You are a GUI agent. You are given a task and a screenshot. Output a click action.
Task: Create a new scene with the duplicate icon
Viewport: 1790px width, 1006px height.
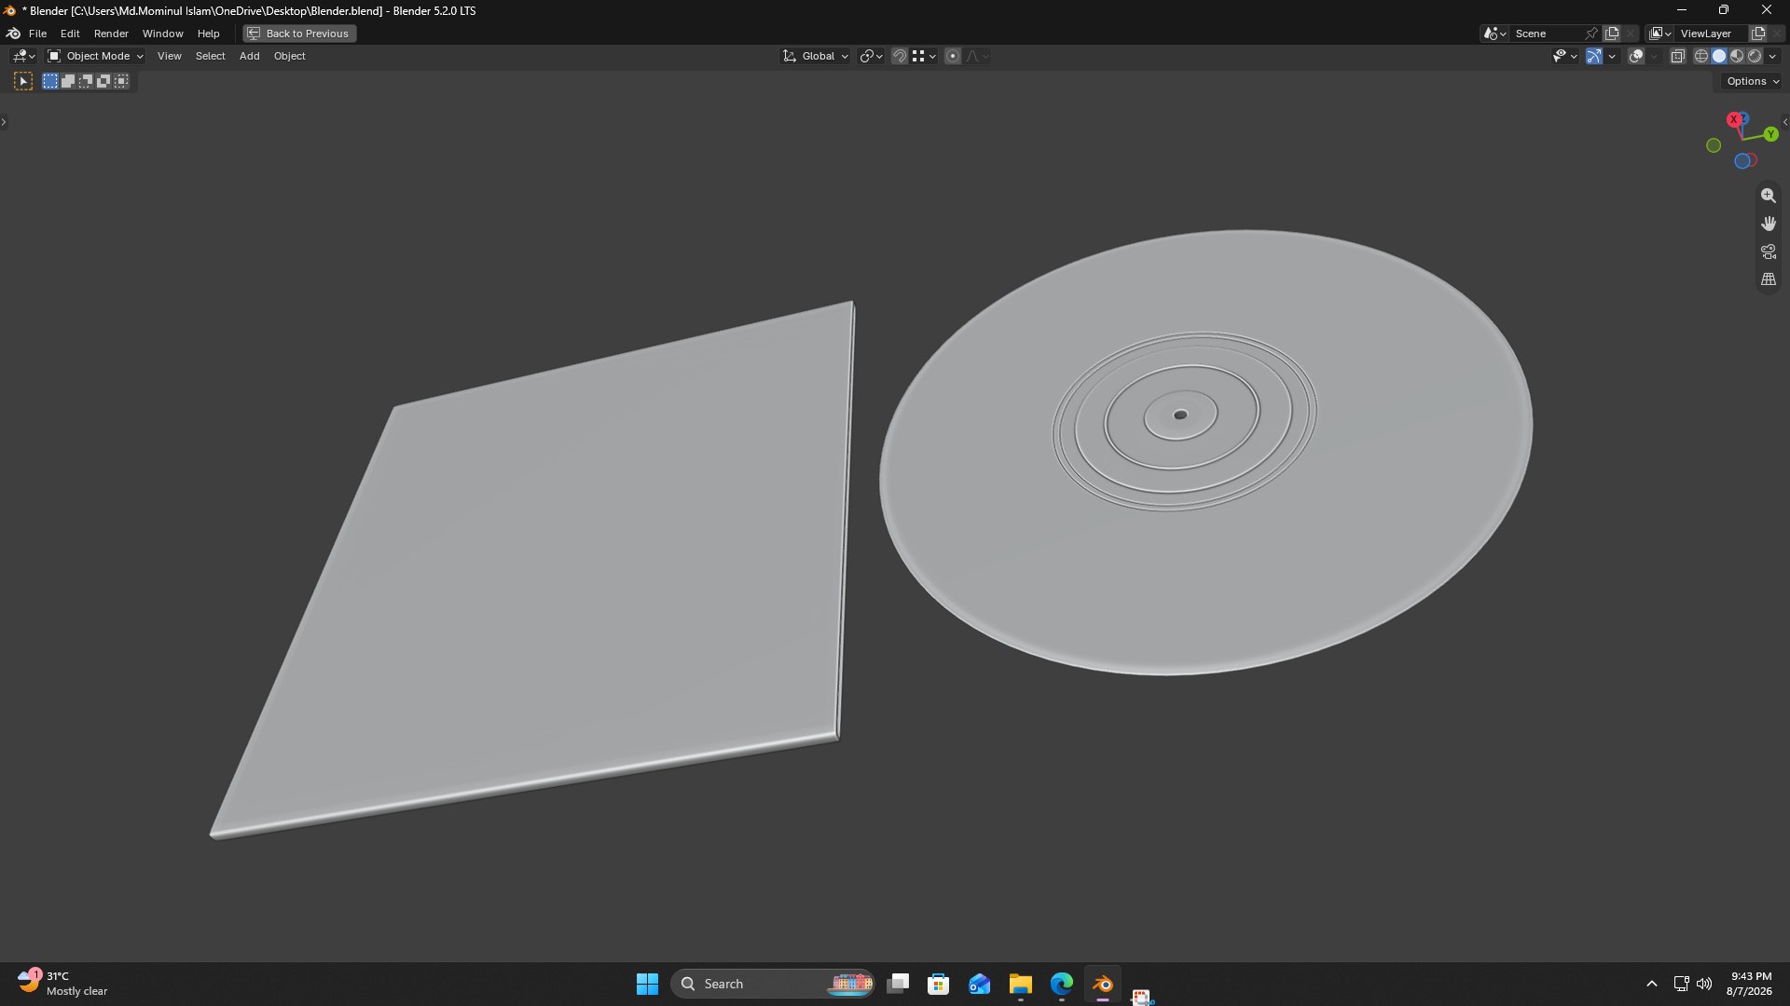coord(1612,34)
